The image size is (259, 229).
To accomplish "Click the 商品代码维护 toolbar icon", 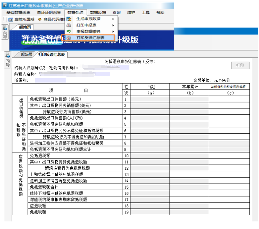I will pyautogui.click(x=40, y=19).
